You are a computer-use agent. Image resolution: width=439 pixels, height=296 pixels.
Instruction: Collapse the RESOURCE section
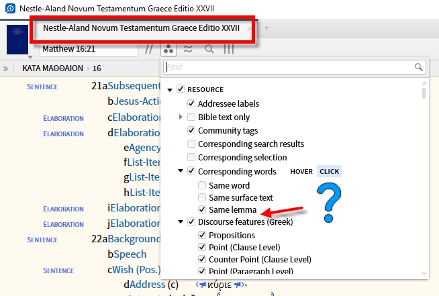click(x=170, y=90)
